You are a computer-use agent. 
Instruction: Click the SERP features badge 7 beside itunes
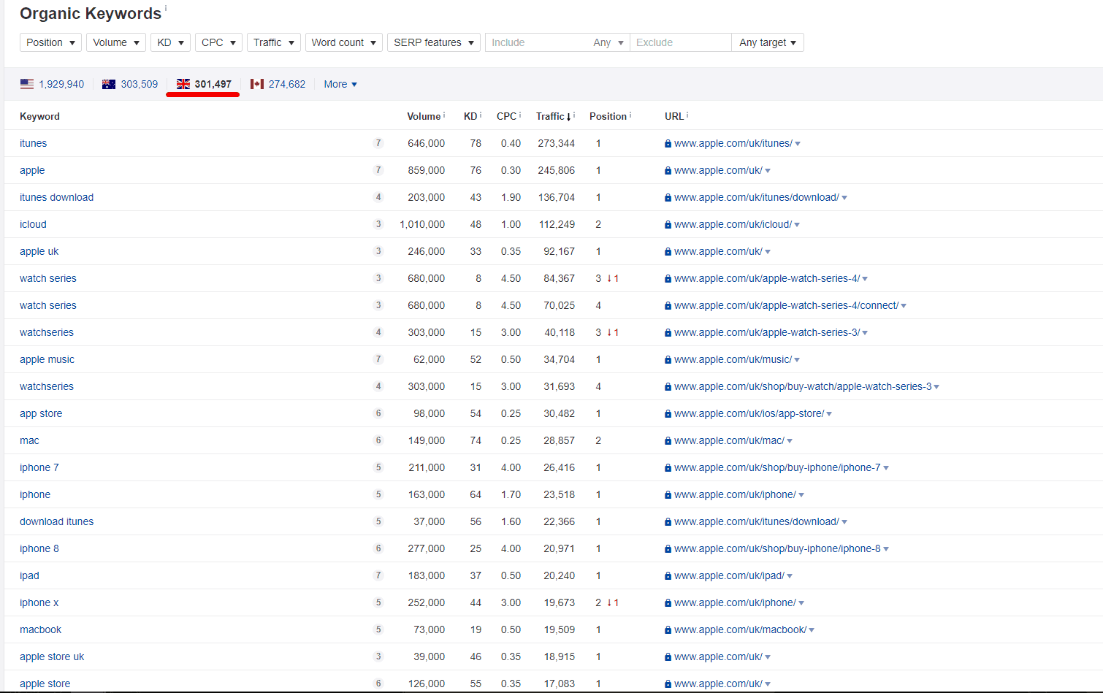click(378, 143)
